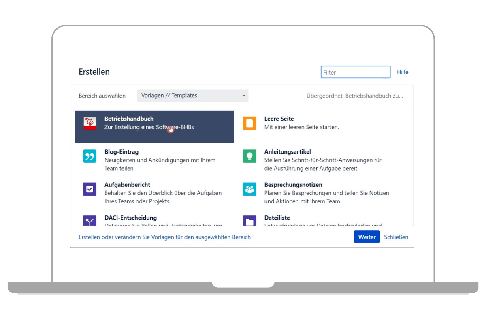Click the DACI-Entscheidung branching icon

pos(90,221)
